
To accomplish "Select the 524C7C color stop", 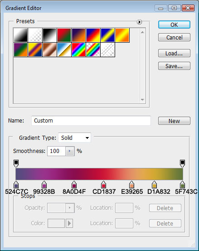I will tap(16, 185).
